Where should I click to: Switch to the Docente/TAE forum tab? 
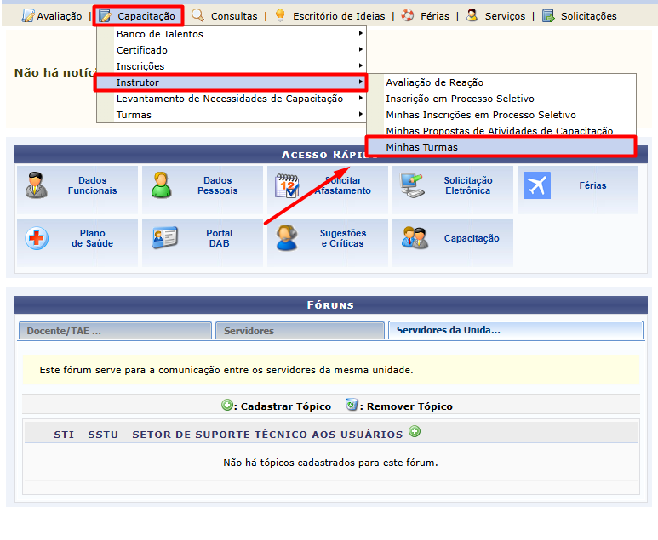[116, 331]
